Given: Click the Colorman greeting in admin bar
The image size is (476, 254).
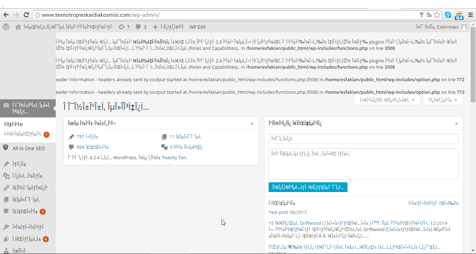Looking at the screenshot, I should pyautogui.click(x=437, y=27).
